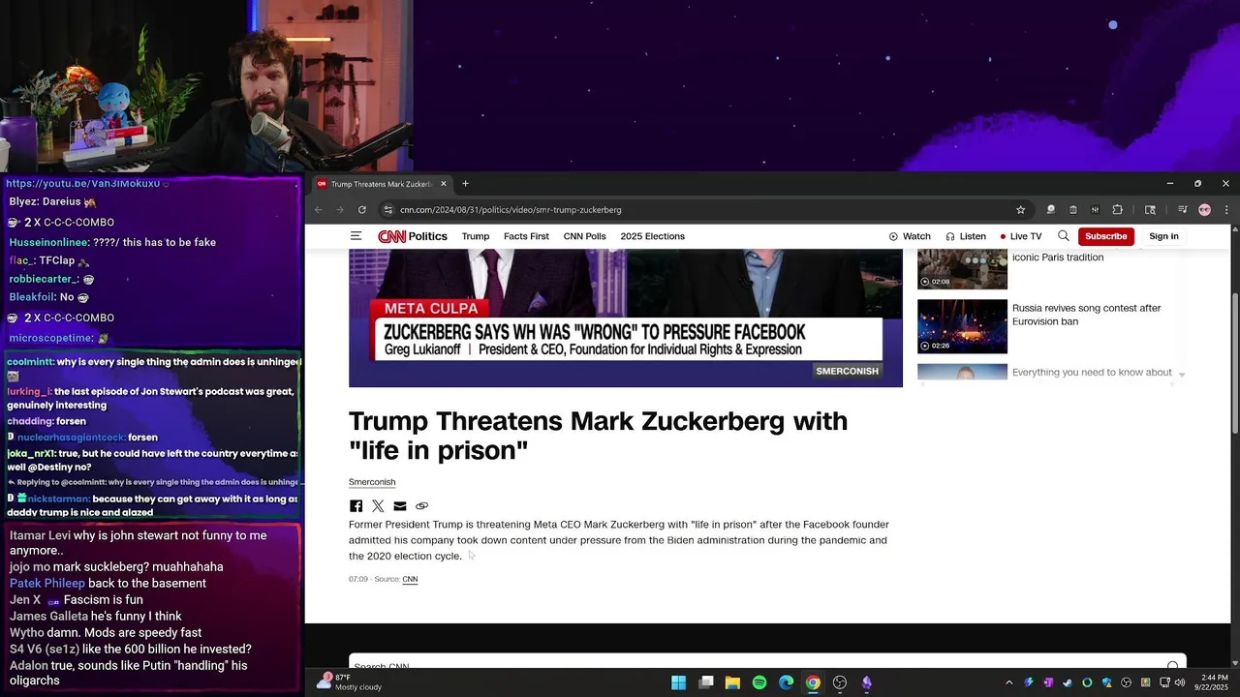Screen dimensions: 1240x697
Task: Open Windows Start menu
Action: pyautogui.click(x=679, y=682)
